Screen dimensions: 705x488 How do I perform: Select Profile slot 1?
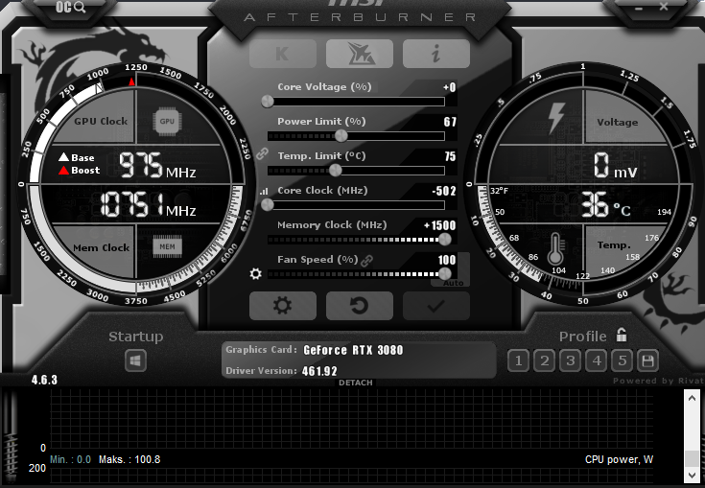tap(518, 360)
